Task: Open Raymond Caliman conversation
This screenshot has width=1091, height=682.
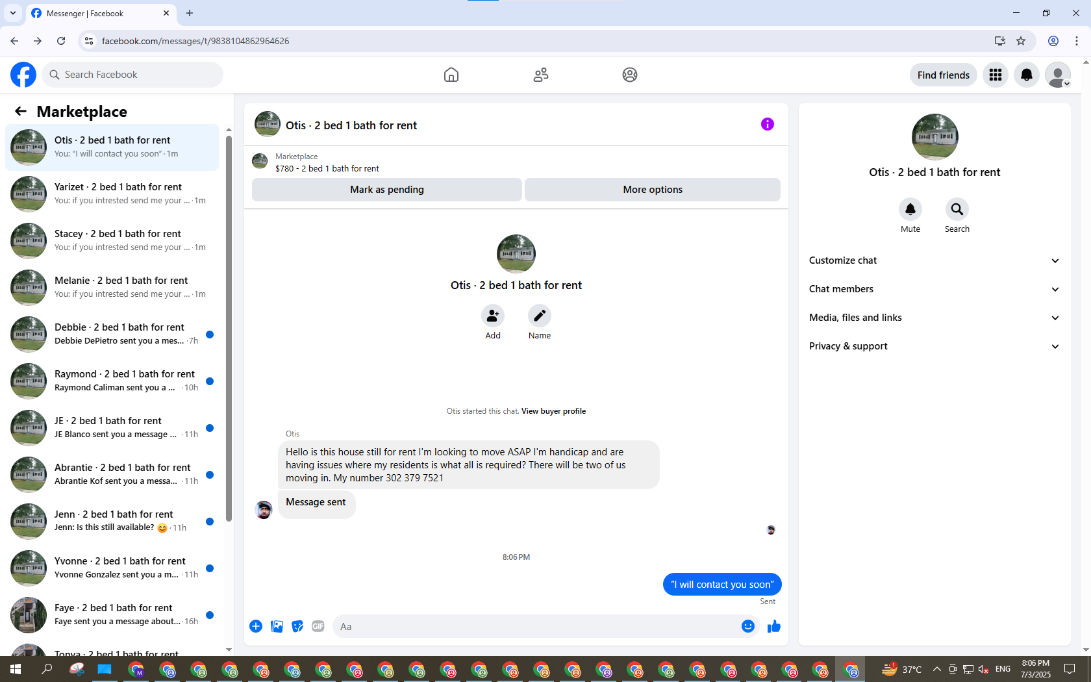Action: 112,381
